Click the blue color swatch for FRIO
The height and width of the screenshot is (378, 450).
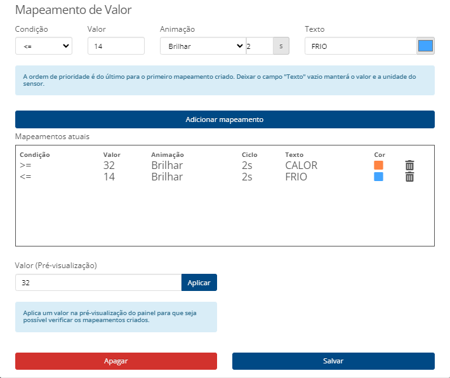pyautogui.click(x=379, y=177)
